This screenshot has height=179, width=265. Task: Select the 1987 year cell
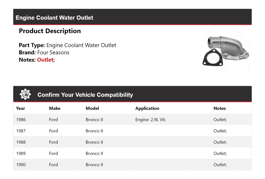point(21,131)
